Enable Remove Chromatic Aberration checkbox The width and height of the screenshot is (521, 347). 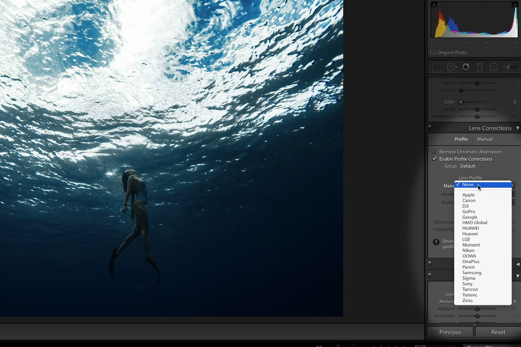tap(434, 152)
